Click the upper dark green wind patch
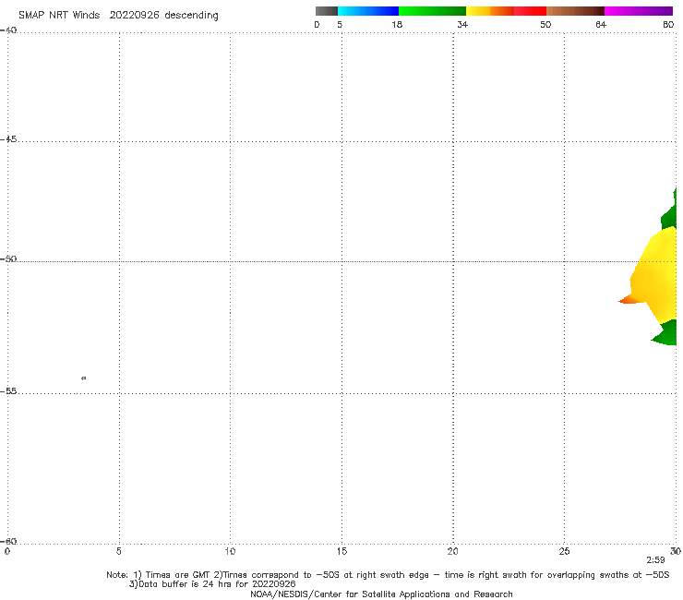 670,216
